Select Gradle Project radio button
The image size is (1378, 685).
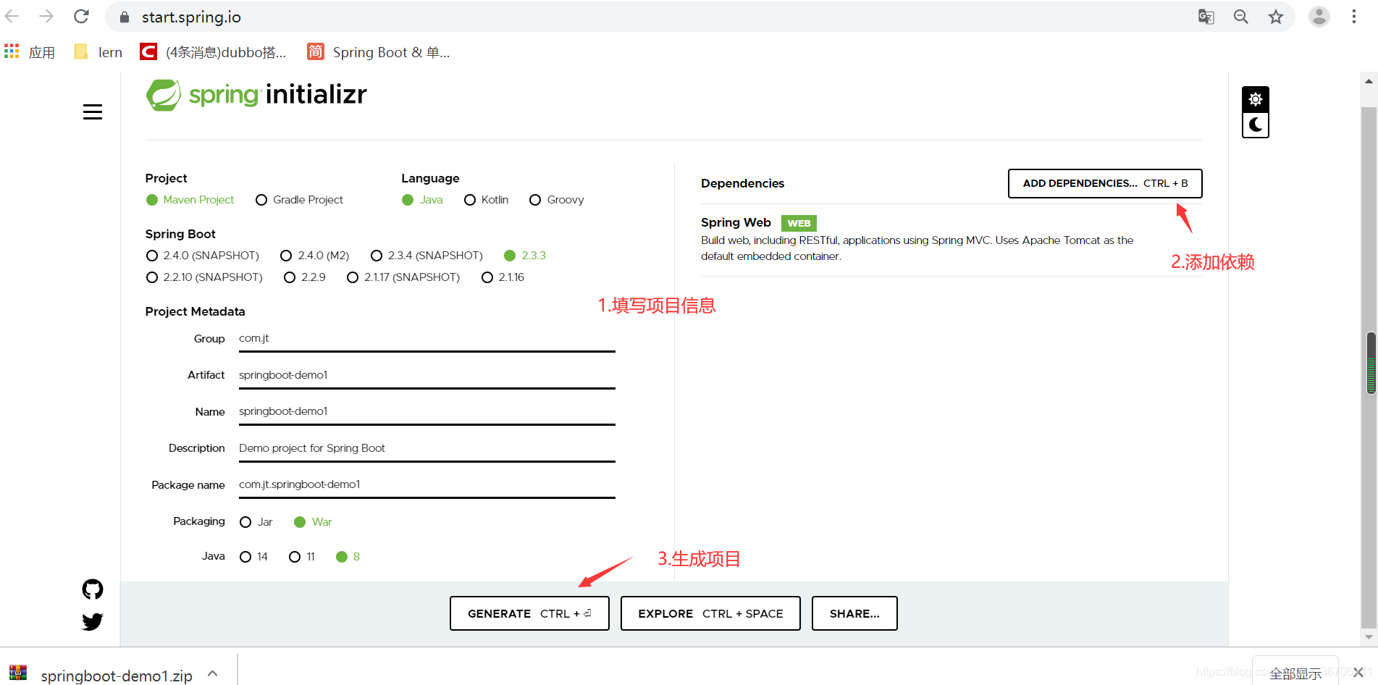(299, 200)
